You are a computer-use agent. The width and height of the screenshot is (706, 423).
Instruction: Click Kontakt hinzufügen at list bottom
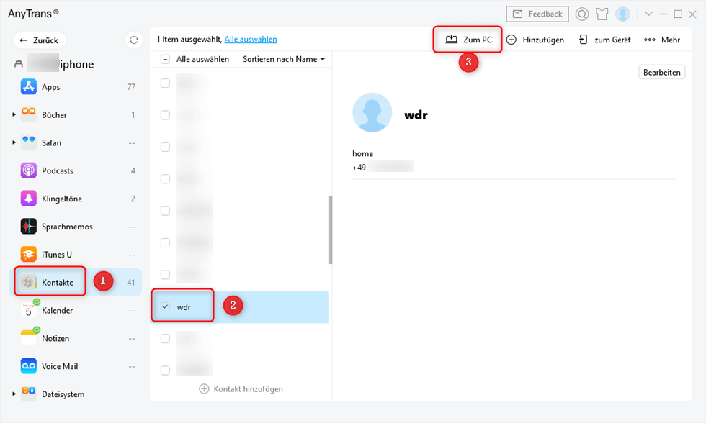click(241, 389)
